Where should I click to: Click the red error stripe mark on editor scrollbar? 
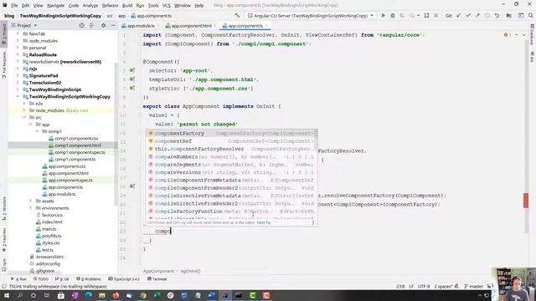526,201
